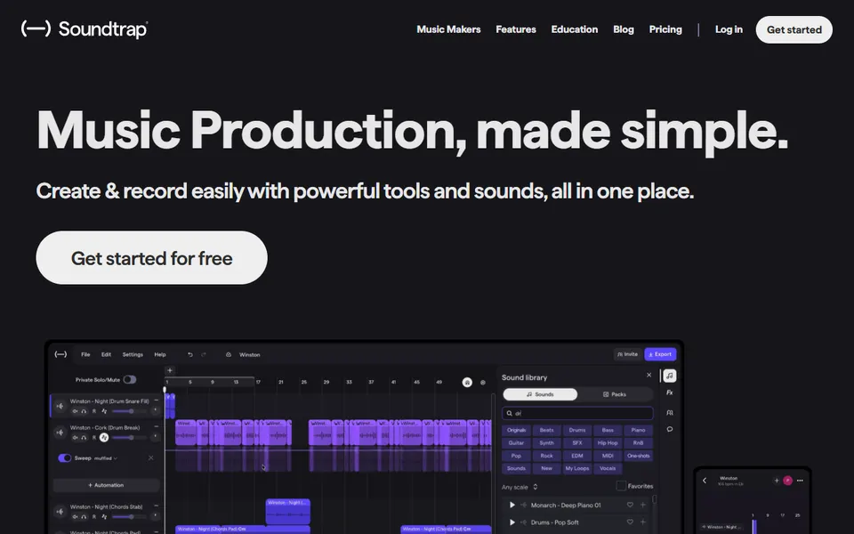Select the My Loops filter tag
854x534 pixels.
coord(576,468)
